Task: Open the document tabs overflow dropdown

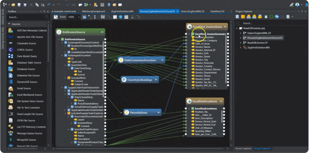Action: pos(231,12)
